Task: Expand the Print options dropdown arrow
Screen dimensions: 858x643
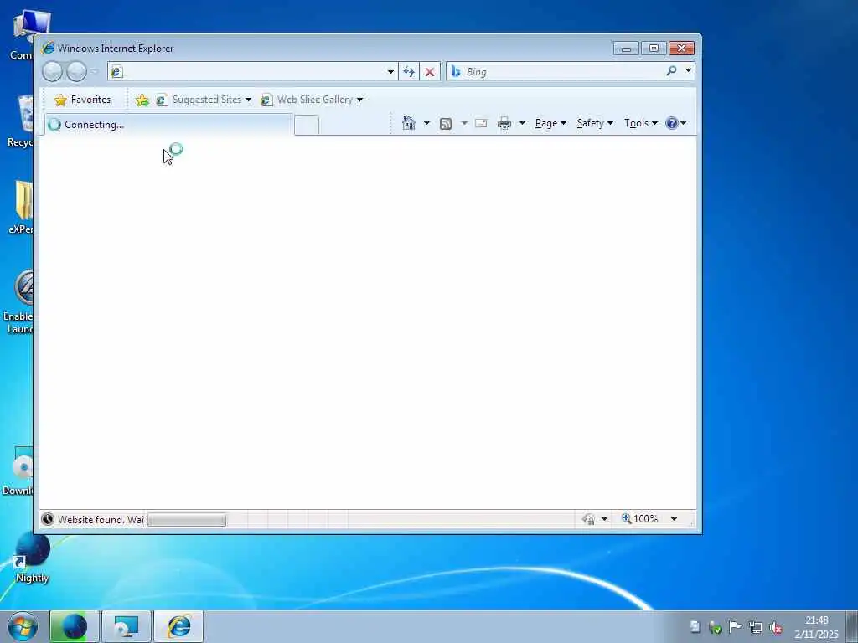Action: coord(522,124)
